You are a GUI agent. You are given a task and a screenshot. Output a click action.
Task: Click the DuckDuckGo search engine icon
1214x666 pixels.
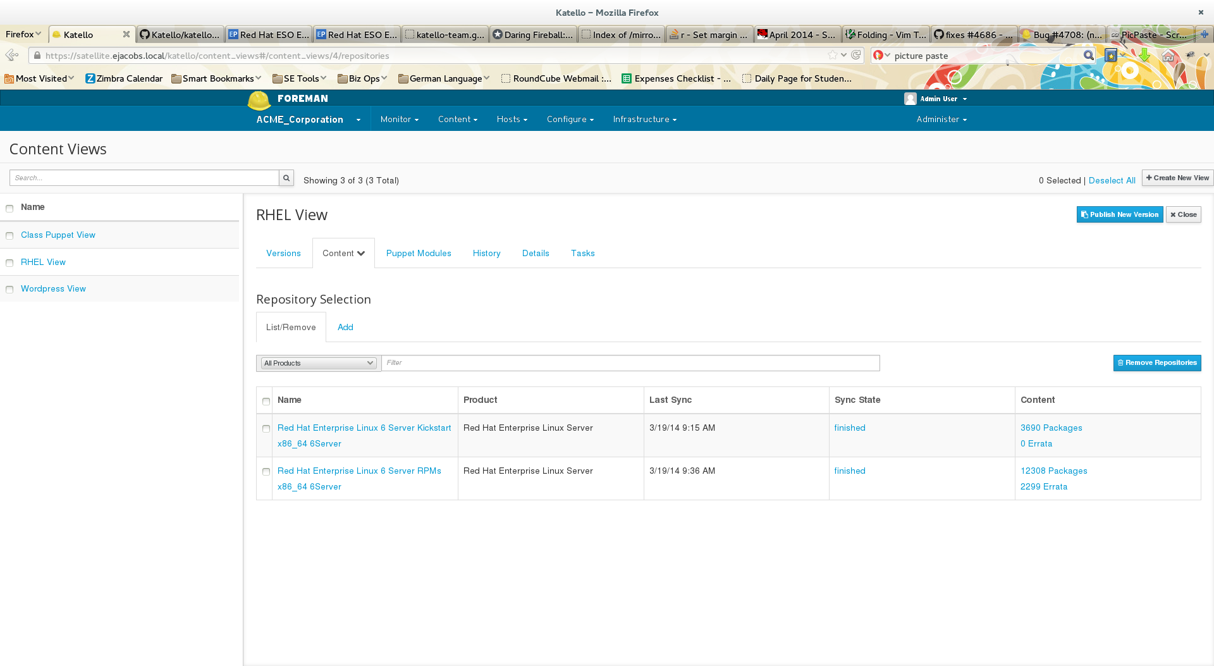point(878,56)
